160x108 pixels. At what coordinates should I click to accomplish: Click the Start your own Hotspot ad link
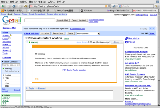(x=136, y=52)
